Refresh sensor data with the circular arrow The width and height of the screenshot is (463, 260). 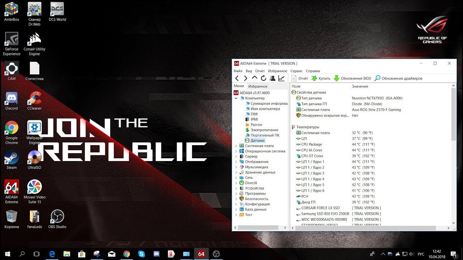point(263,78)
